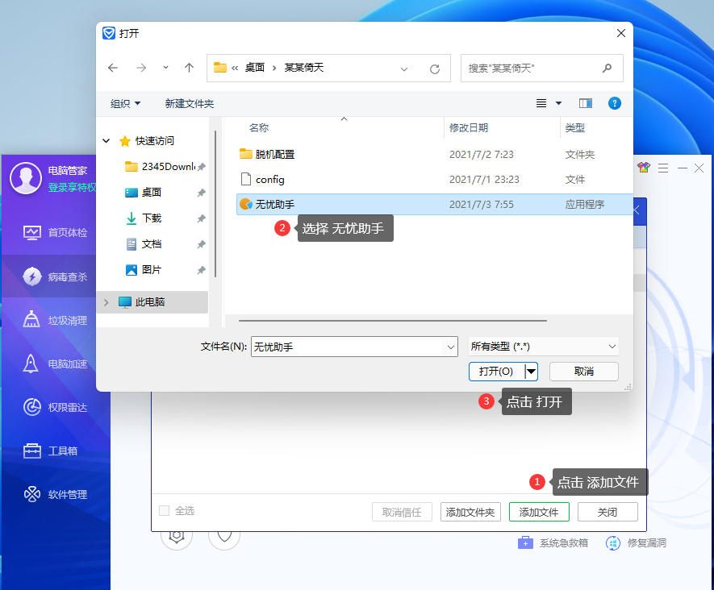The height and width of the screenshot is (590, 714).
Task: Click 添加文件 button
Action: [x=539, y=512]
